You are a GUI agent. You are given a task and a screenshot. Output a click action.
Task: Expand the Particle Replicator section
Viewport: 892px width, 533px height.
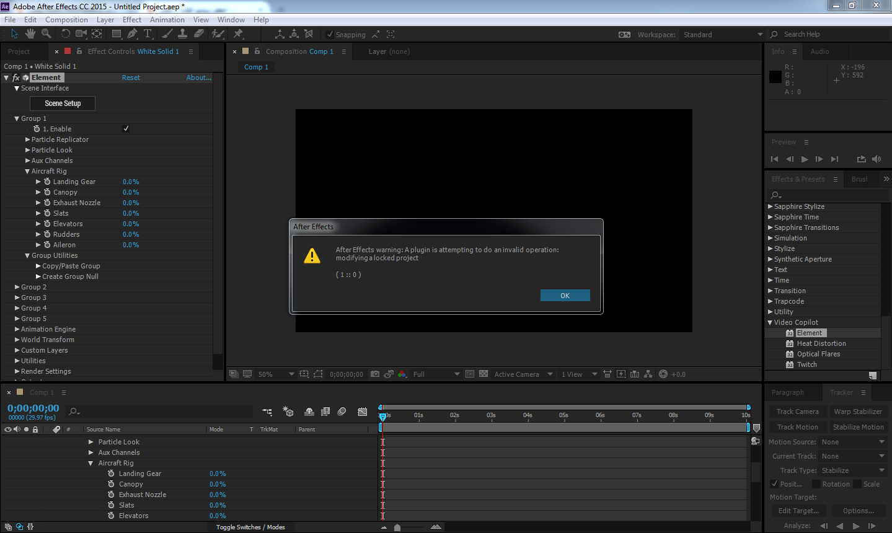[x=27, y=139]
